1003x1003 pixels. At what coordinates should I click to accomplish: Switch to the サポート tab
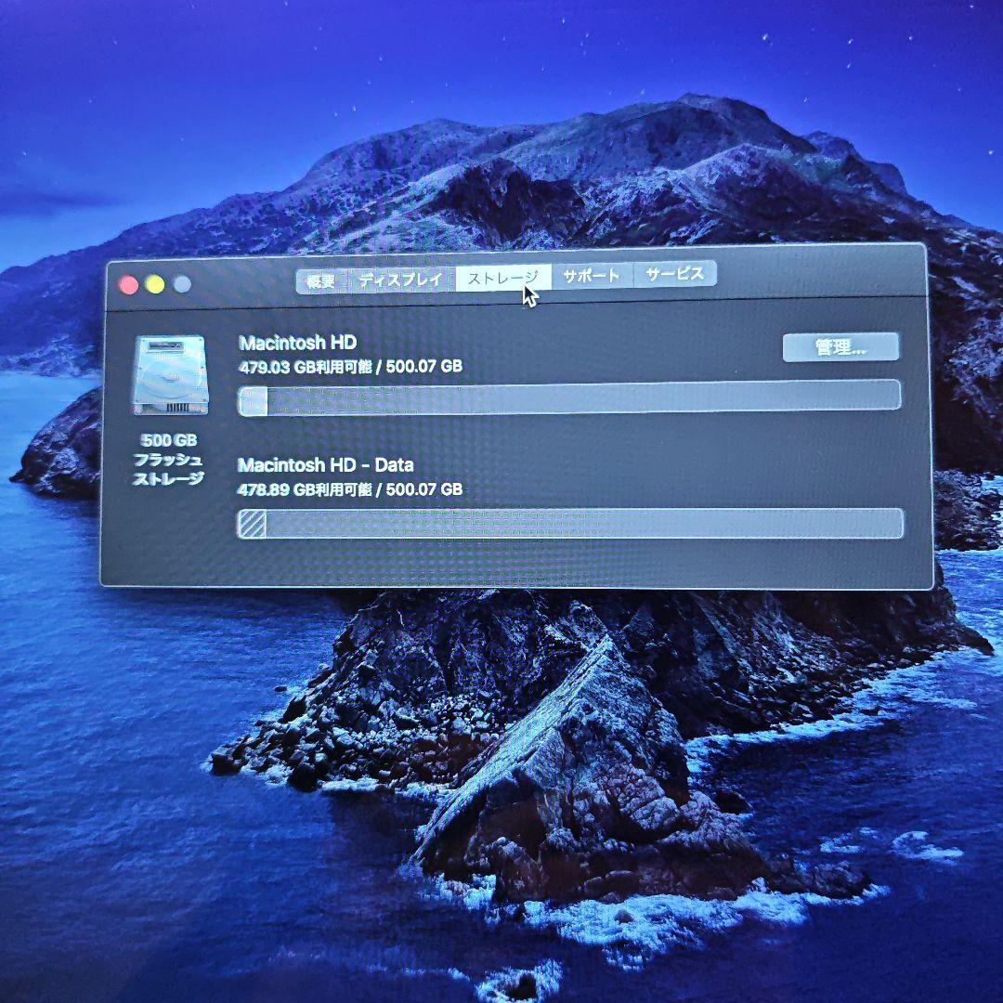593,275
